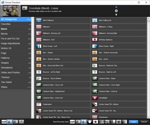
Task: Open the Fly-In and Fly-Out category
Action: [16, 39]
